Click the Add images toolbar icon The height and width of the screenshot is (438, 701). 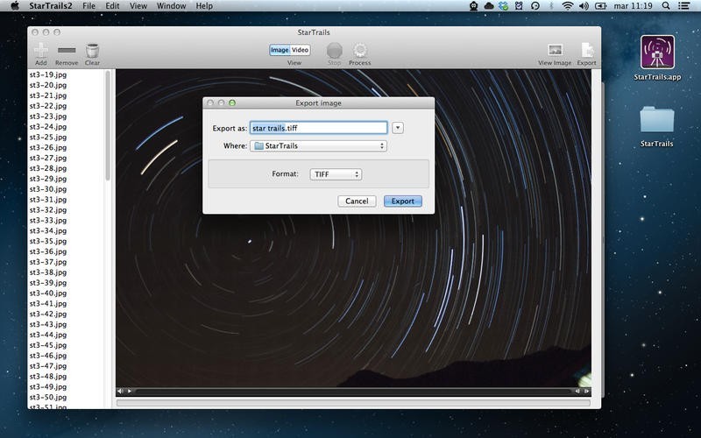click(41, 50)
